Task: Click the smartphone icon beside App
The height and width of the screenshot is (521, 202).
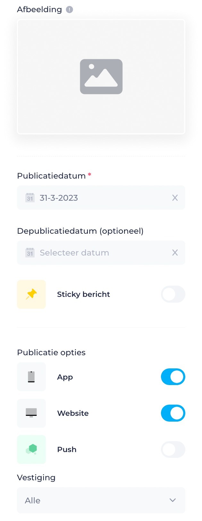Action: (31, 377)
